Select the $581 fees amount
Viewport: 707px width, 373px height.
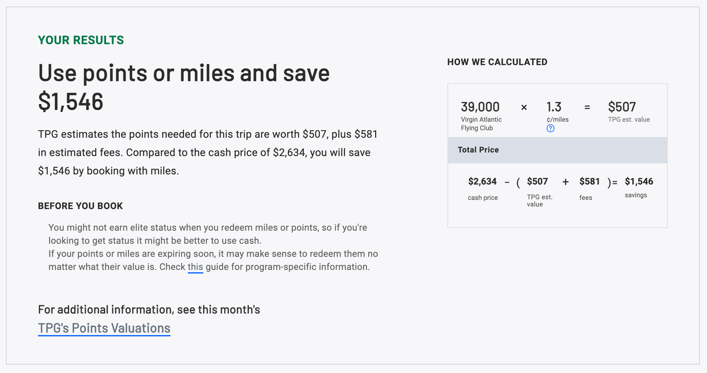coord(590,181)
